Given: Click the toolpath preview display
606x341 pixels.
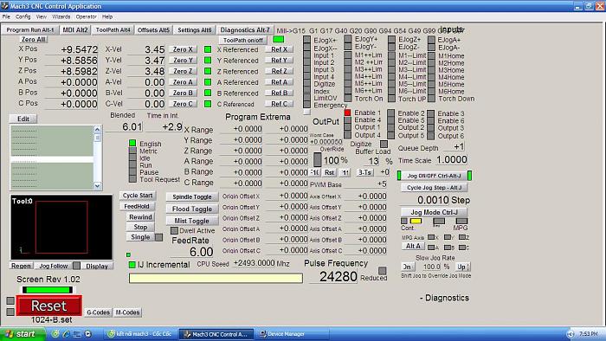Looking at the screenshot, I should (61, 228).
